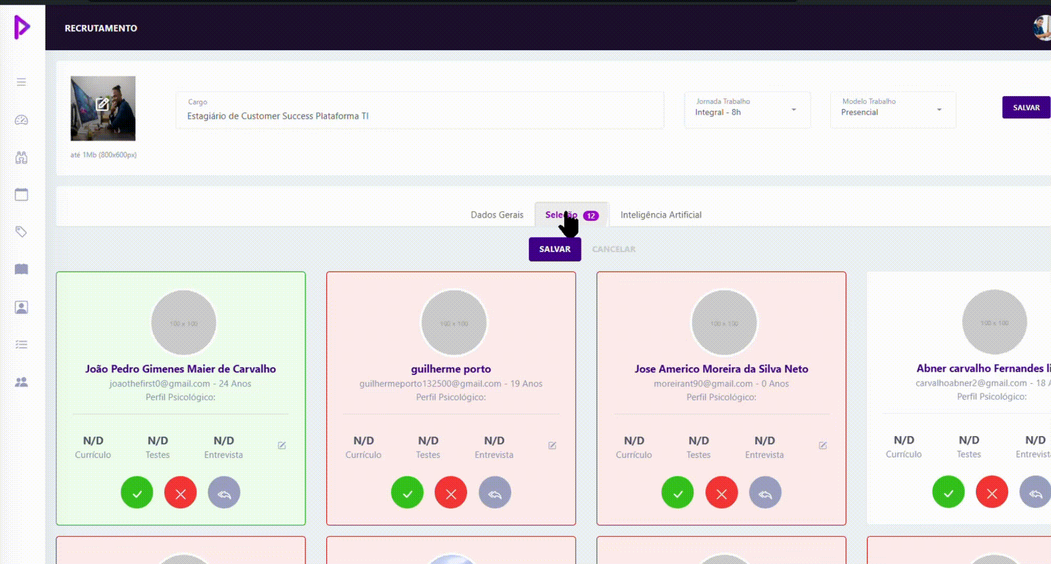The image size is (1051, 564).
Task: Click reply arrow for Abner carvalho Fernandes
Action: [x=1035, y=492]
